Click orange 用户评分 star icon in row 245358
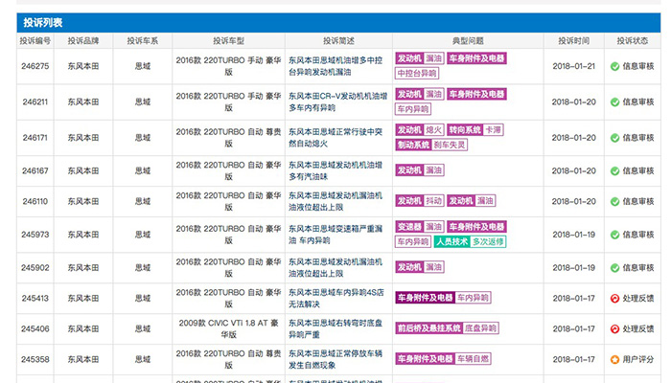Screen dimensions: 671x383 pyautogui.click(x=615, y=359)
